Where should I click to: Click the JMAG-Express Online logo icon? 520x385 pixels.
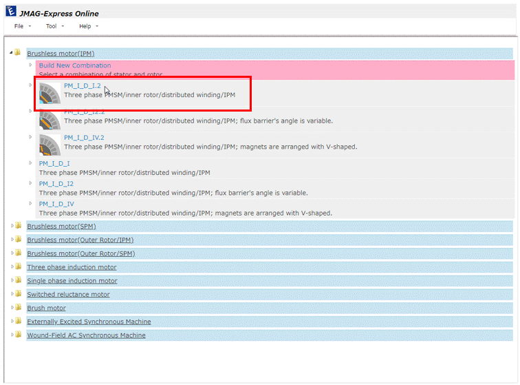tap(10, 12)
